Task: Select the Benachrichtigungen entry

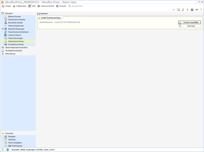Action: [x=16, y=29]
